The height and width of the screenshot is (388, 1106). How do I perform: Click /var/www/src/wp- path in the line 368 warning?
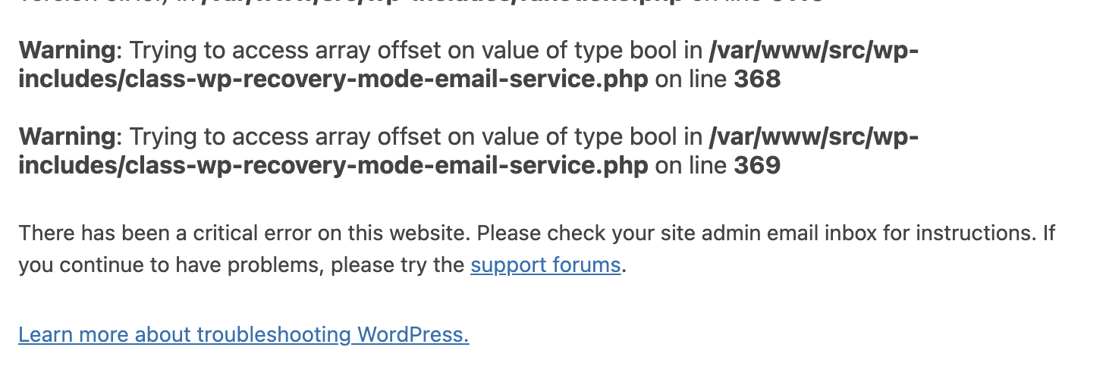813,51
